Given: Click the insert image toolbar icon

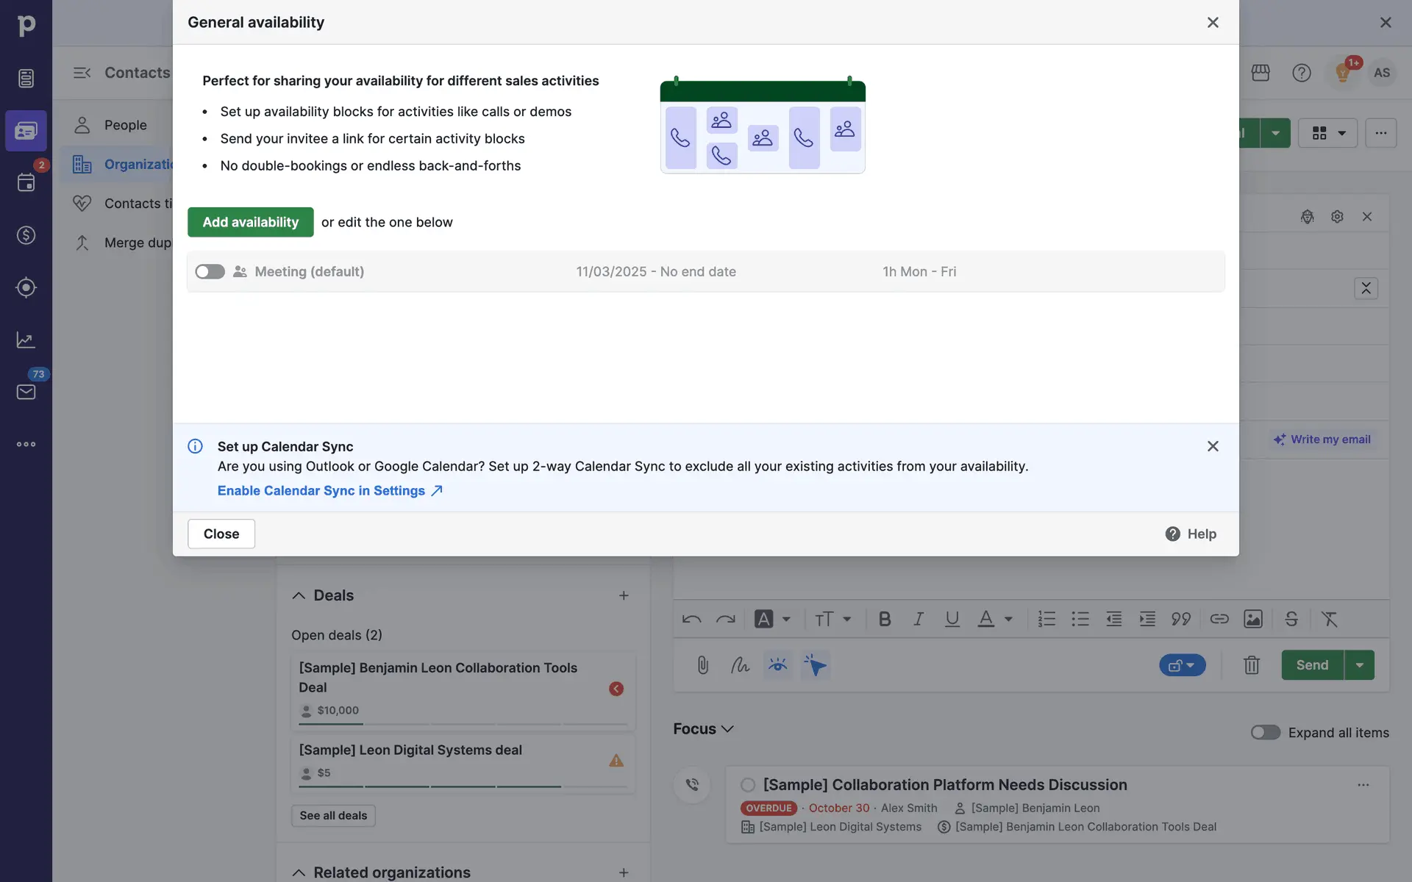Looking at the screenshot, I should pos(1252,619).
